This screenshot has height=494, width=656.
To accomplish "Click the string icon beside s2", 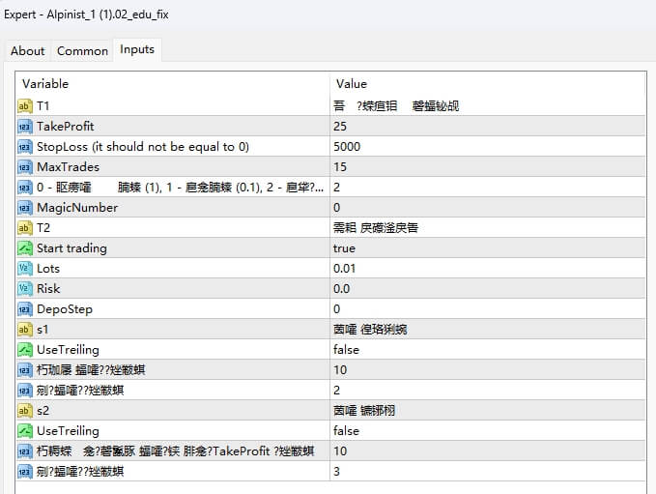I will tap(25, 411).
